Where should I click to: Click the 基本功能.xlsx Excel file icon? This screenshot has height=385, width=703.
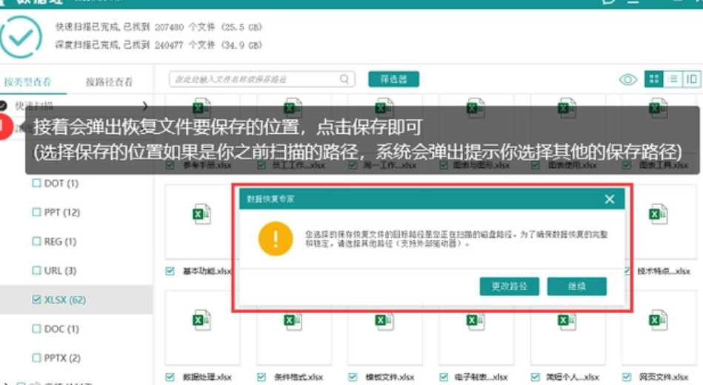[x=202, y=215]
